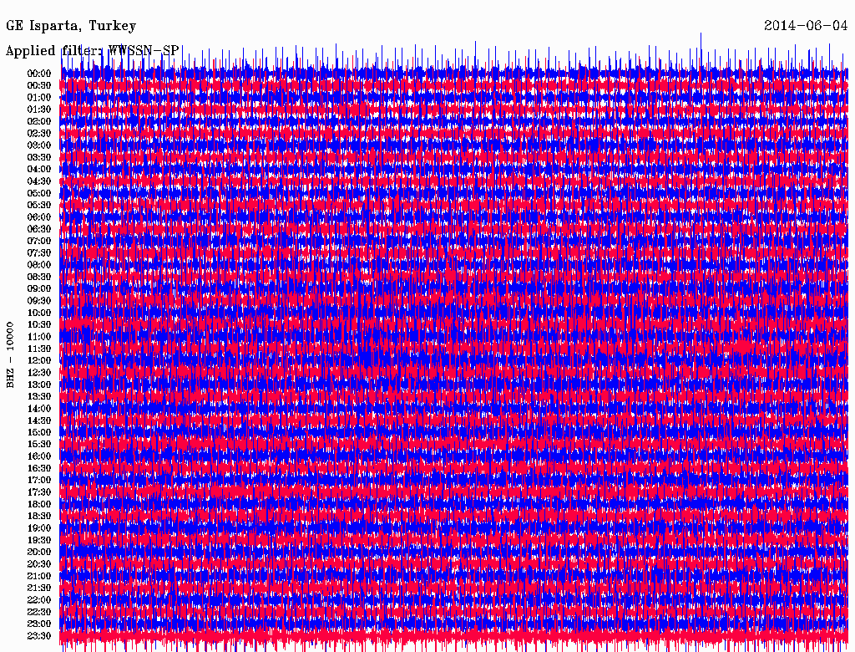Select the 20:00 time row label
This screenshot has width=855, height=652.
click(x=39, y=552)
